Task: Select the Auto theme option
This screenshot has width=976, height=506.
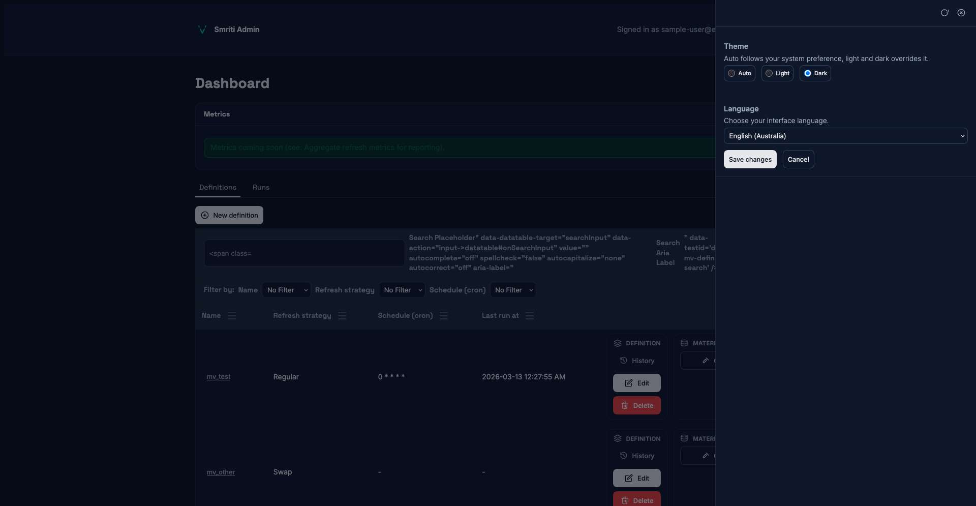Action: click(x=739, y=73)
